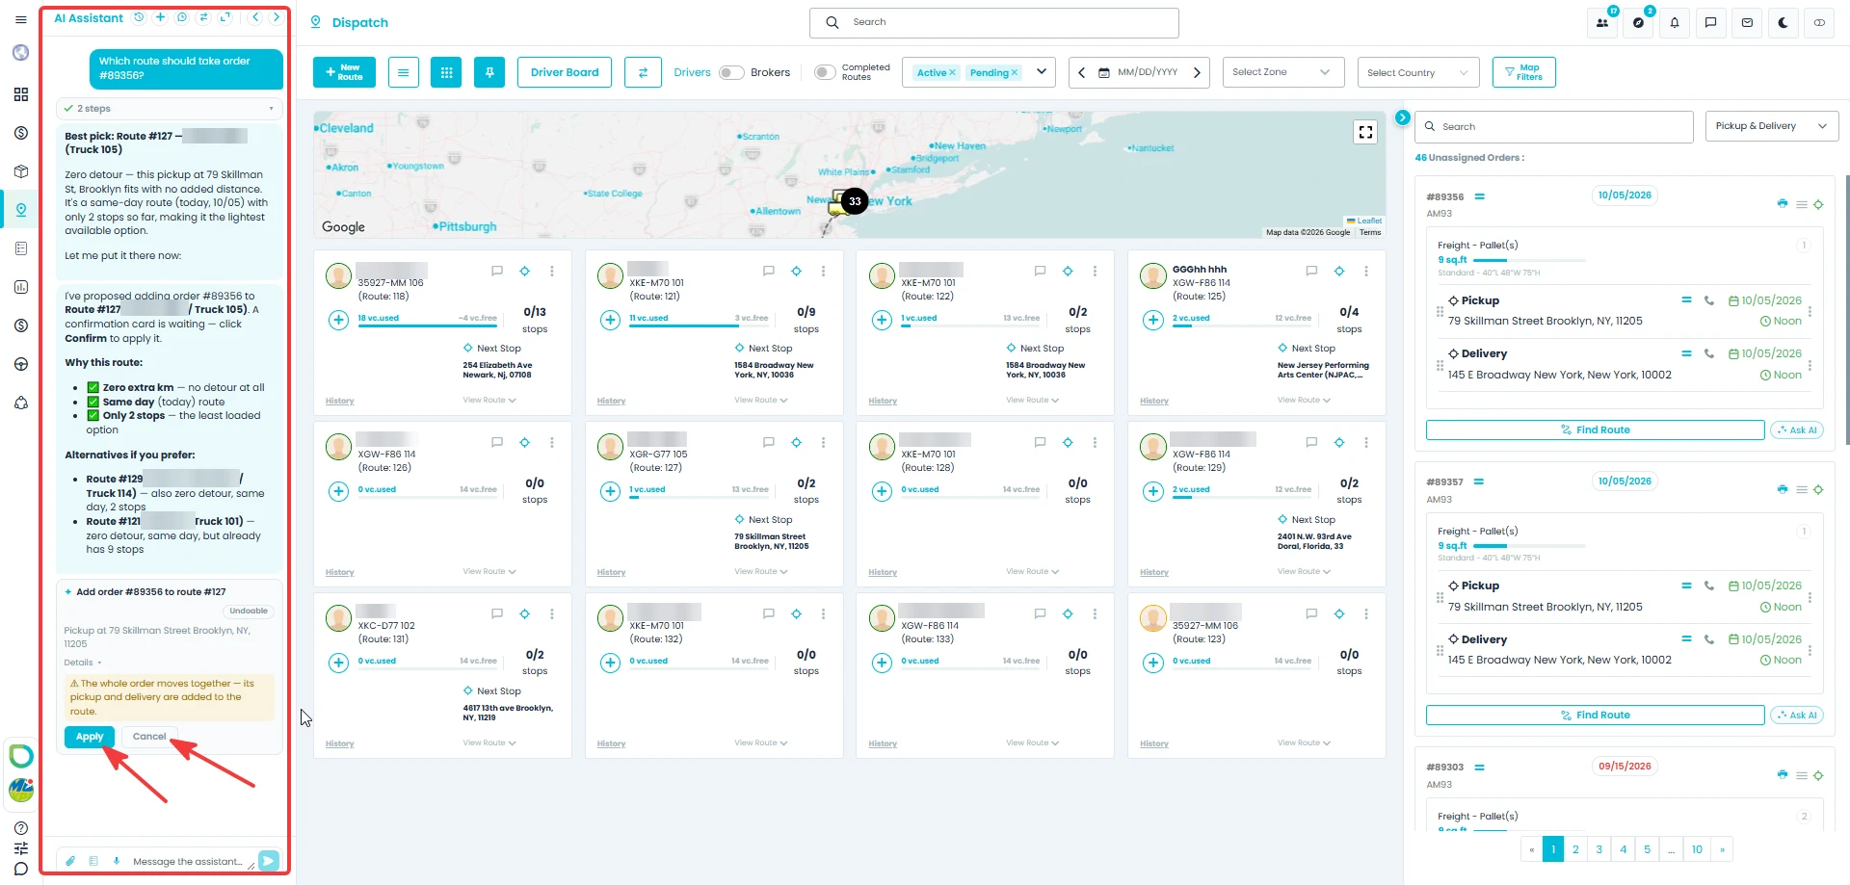Open the mail envelope icon in top bar
The height and width of the screenshot is (885, 1850).
pos(1747,22)
